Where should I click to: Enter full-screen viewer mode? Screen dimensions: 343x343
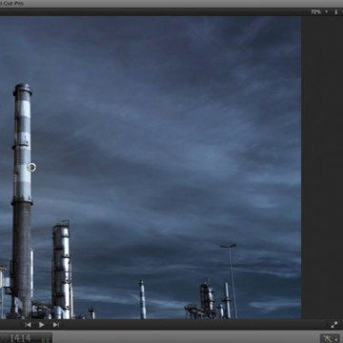pyautogui.click(x=333, y=325)
